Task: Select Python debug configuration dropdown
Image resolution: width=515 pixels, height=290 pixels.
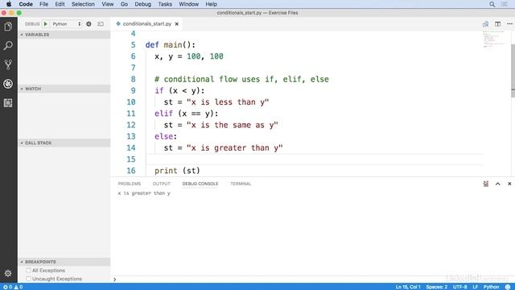Action: [x=66, y=24]
